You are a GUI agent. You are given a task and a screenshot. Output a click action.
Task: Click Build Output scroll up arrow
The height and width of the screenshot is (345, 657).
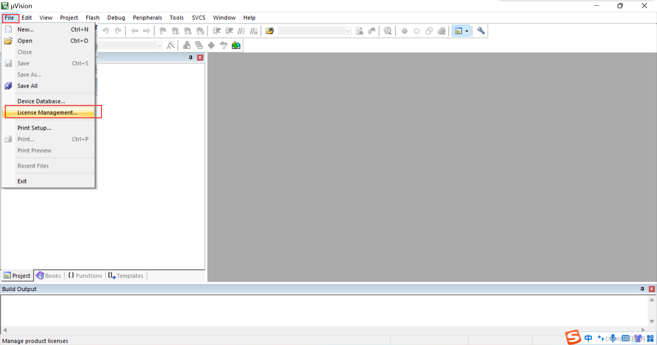click(652, 300)
